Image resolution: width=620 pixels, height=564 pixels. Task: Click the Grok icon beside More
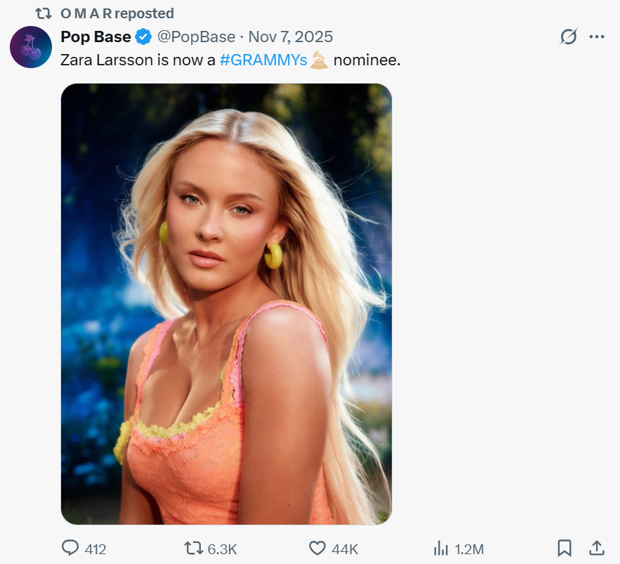click(x=568, y=37)
